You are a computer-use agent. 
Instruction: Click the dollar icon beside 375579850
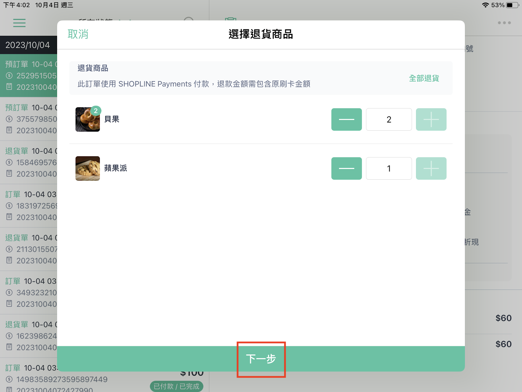(9, 119)
